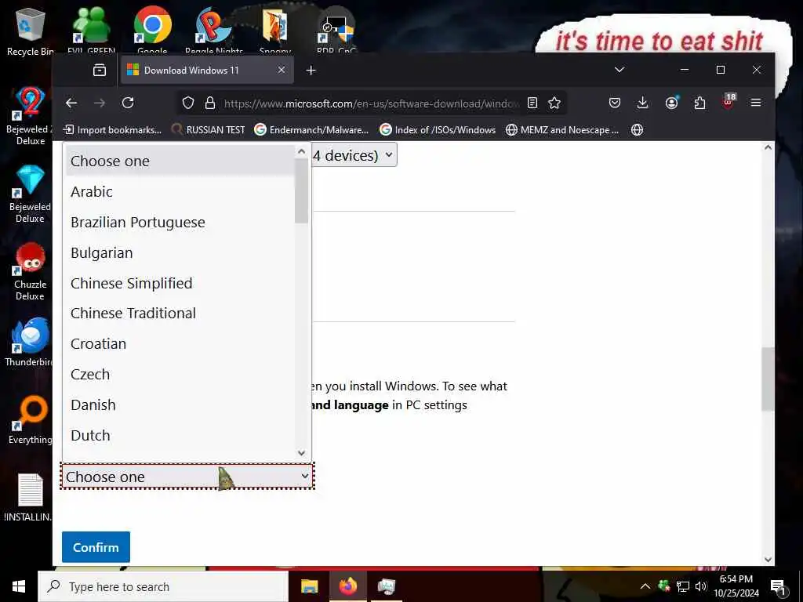Select Chinese Traditional language option
Viewport: 803px width, 602px height.
[180, 314]
